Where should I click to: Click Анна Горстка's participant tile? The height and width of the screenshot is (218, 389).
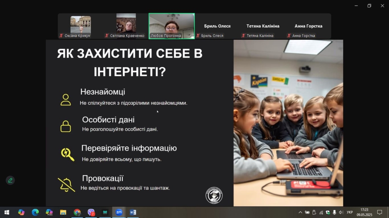click(308, 26)
